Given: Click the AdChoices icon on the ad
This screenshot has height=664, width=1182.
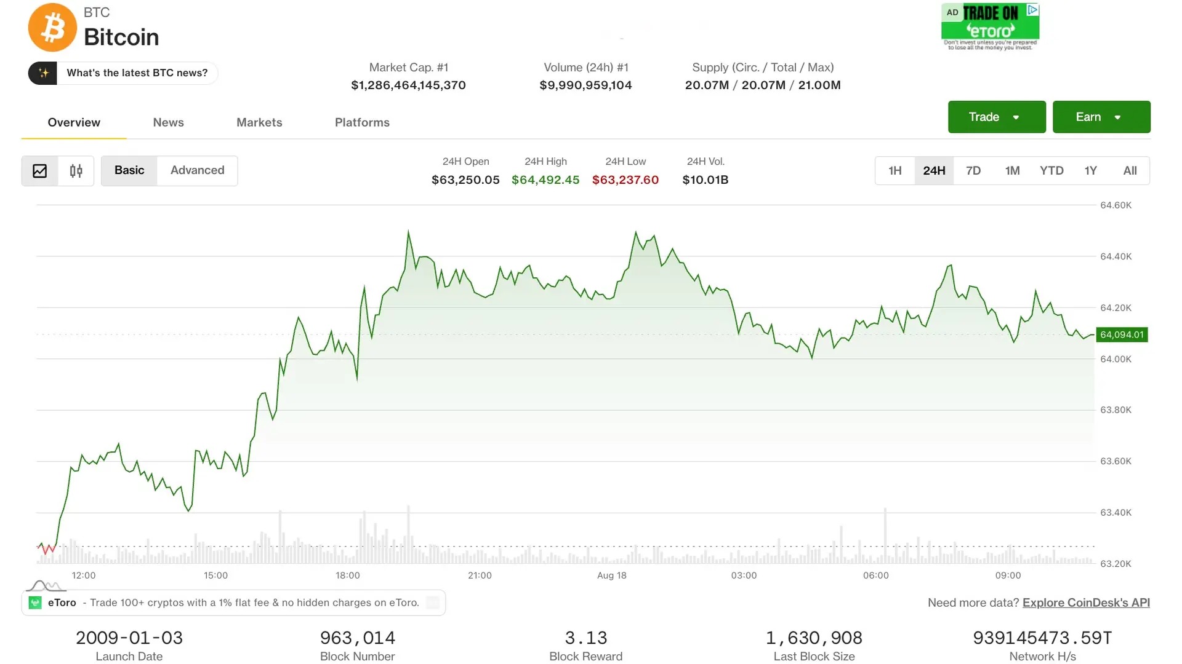Looking at the screenshot, I should tap(1033, 10).
